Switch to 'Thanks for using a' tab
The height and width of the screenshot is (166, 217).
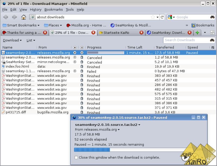pos(25,33)
